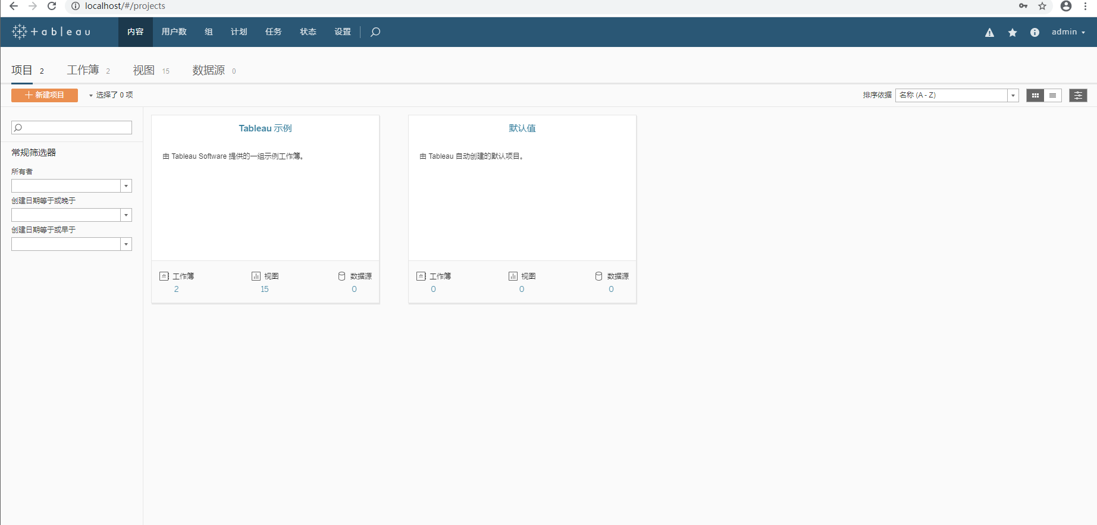Click the 新建项目 button
This screenshot has height=525, width=1097.
45,95
